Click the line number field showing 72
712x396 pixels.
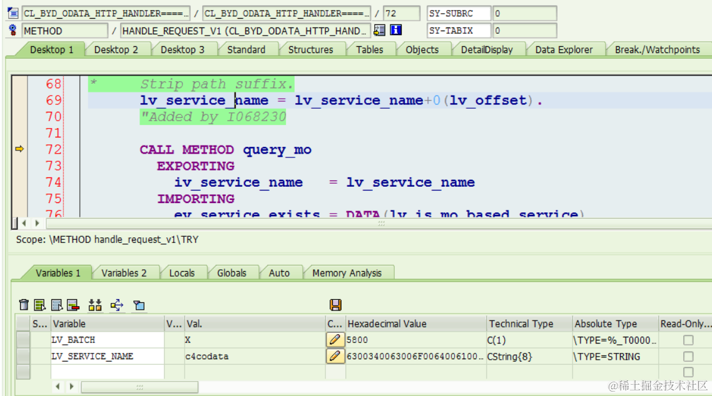coord(402,13)
